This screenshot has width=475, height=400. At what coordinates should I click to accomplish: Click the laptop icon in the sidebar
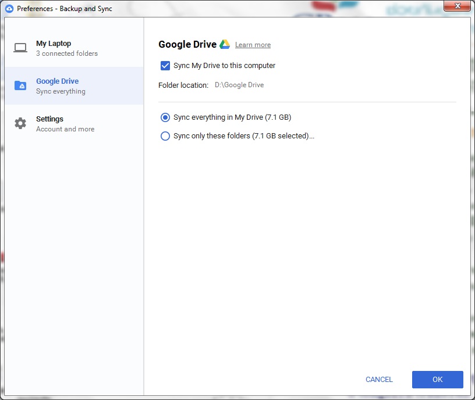tap(20, 48)
